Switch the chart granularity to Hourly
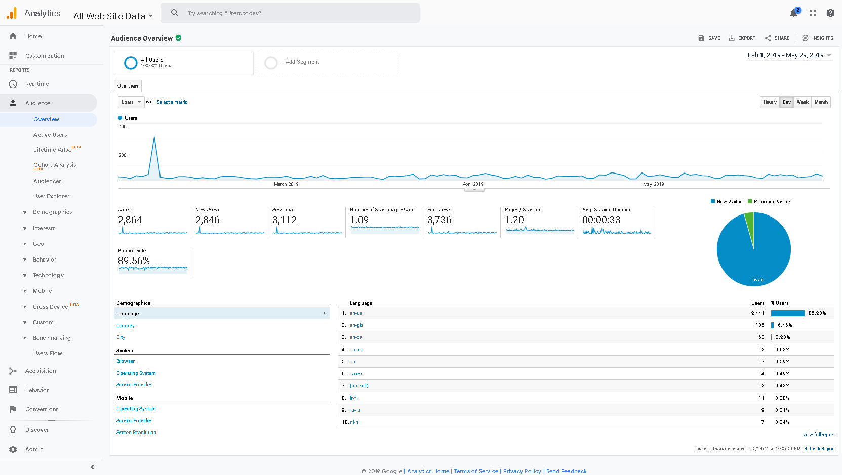842x475 pixels. 769,102
